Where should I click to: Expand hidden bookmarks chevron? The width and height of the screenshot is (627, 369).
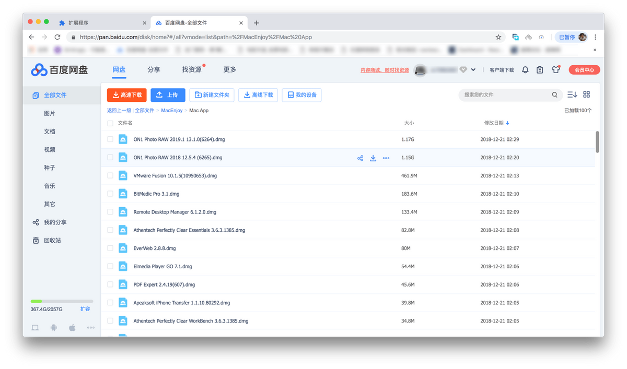tap(595, 50)
